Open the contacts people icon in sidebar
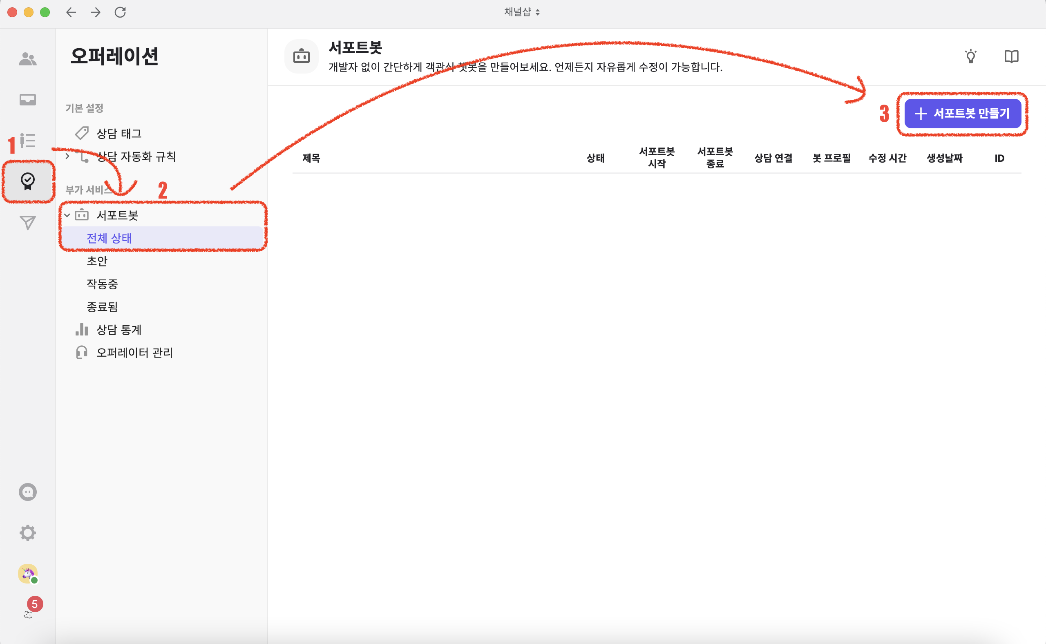1046x644 pixels. click(28, 59)
